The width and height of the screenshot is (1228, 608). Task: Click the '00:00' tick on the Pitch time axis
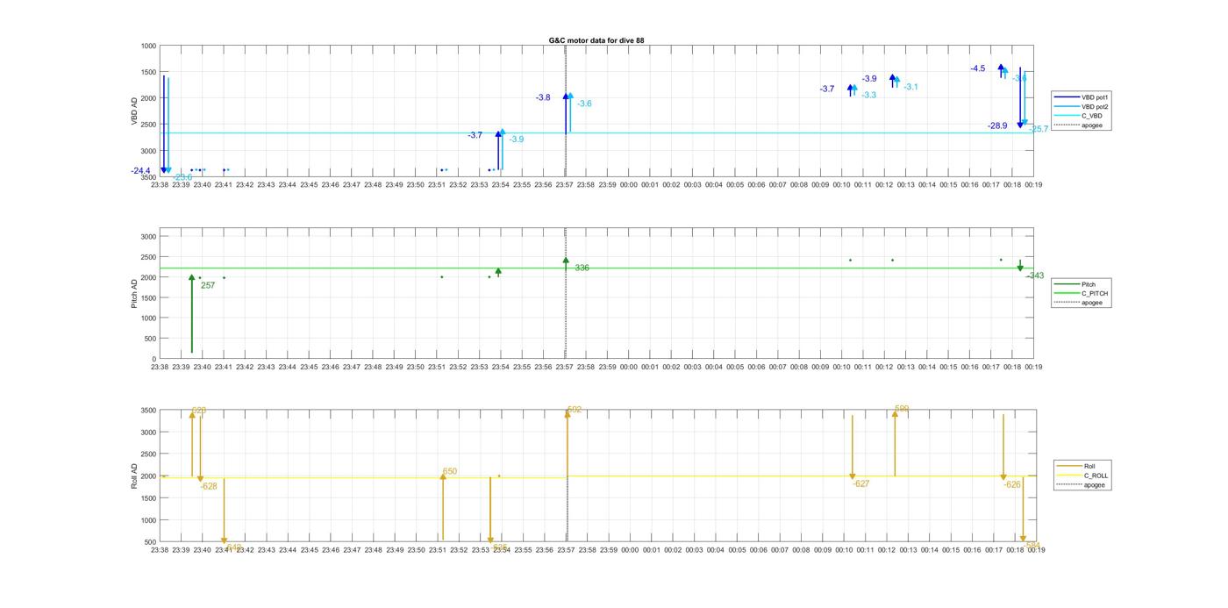click(629, 367)
